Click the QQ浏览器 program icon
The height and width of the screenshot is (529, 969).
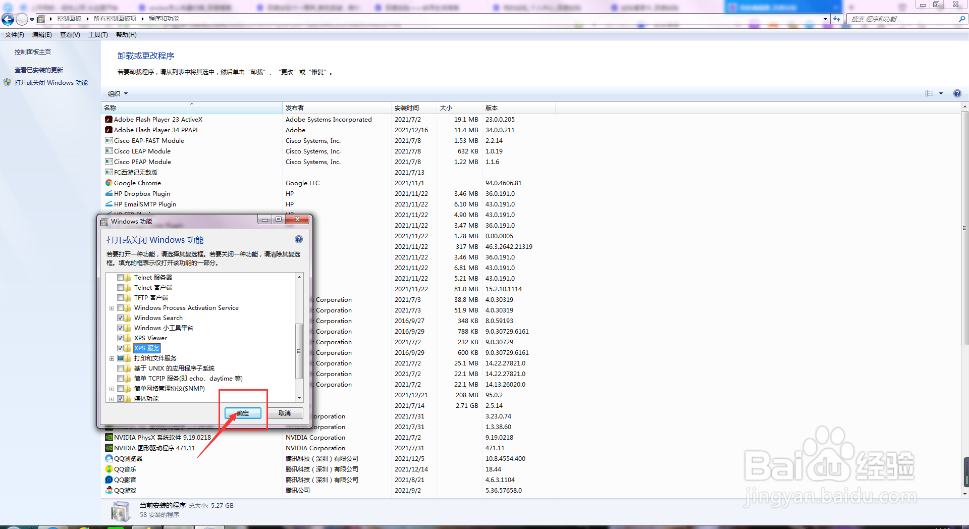tap(109, 459)
